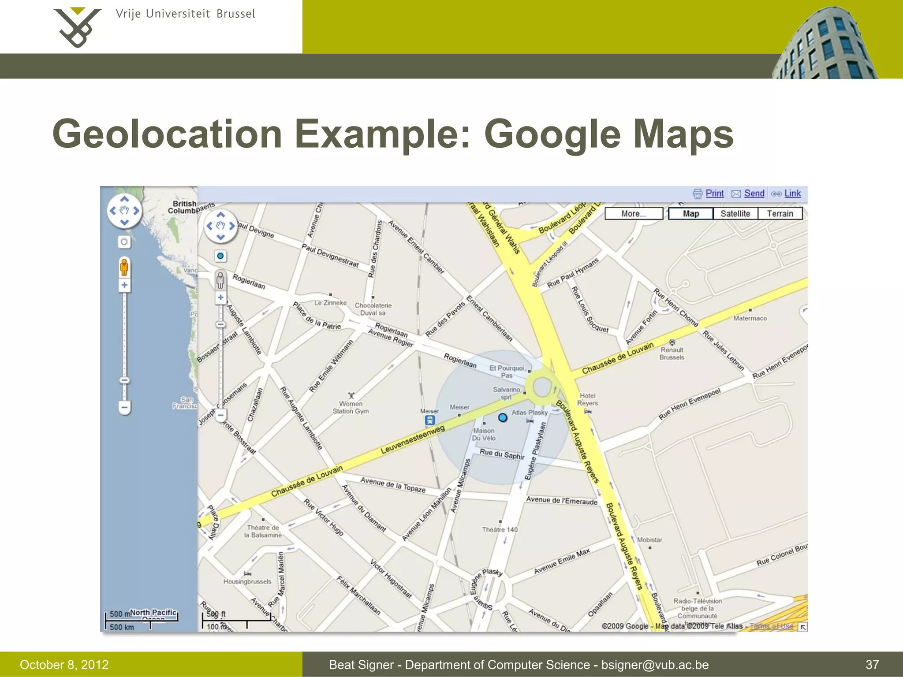Click the Housingbrussels bed icon
Image resolution: width=903 pixels, height=677 pixels.
pyautogui.click(x=247, y=573)
